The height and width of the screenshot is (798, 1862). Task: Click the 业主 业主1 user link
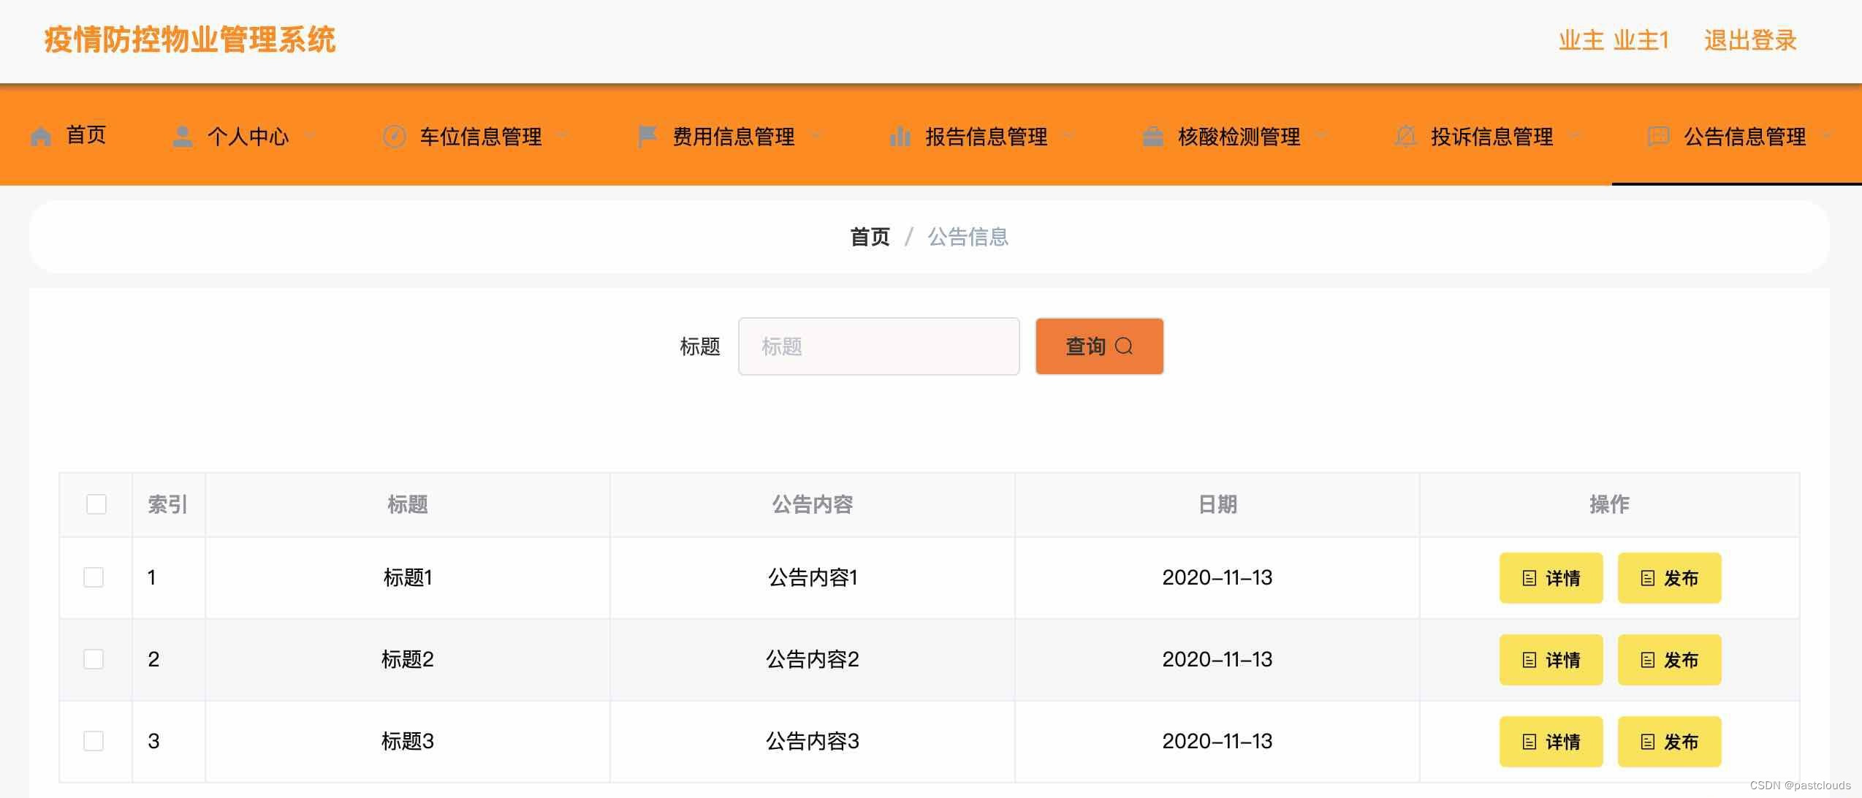click(1614, 40)
